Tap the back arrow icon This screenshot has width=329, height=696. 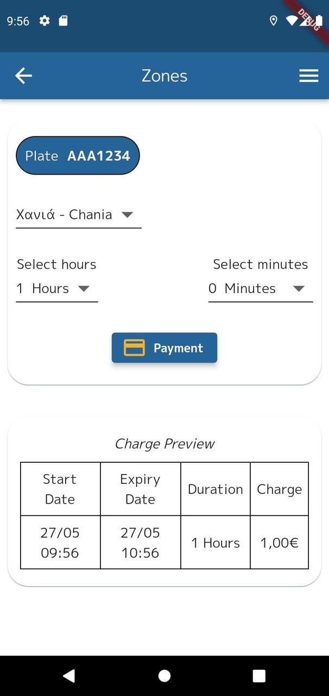23,76
